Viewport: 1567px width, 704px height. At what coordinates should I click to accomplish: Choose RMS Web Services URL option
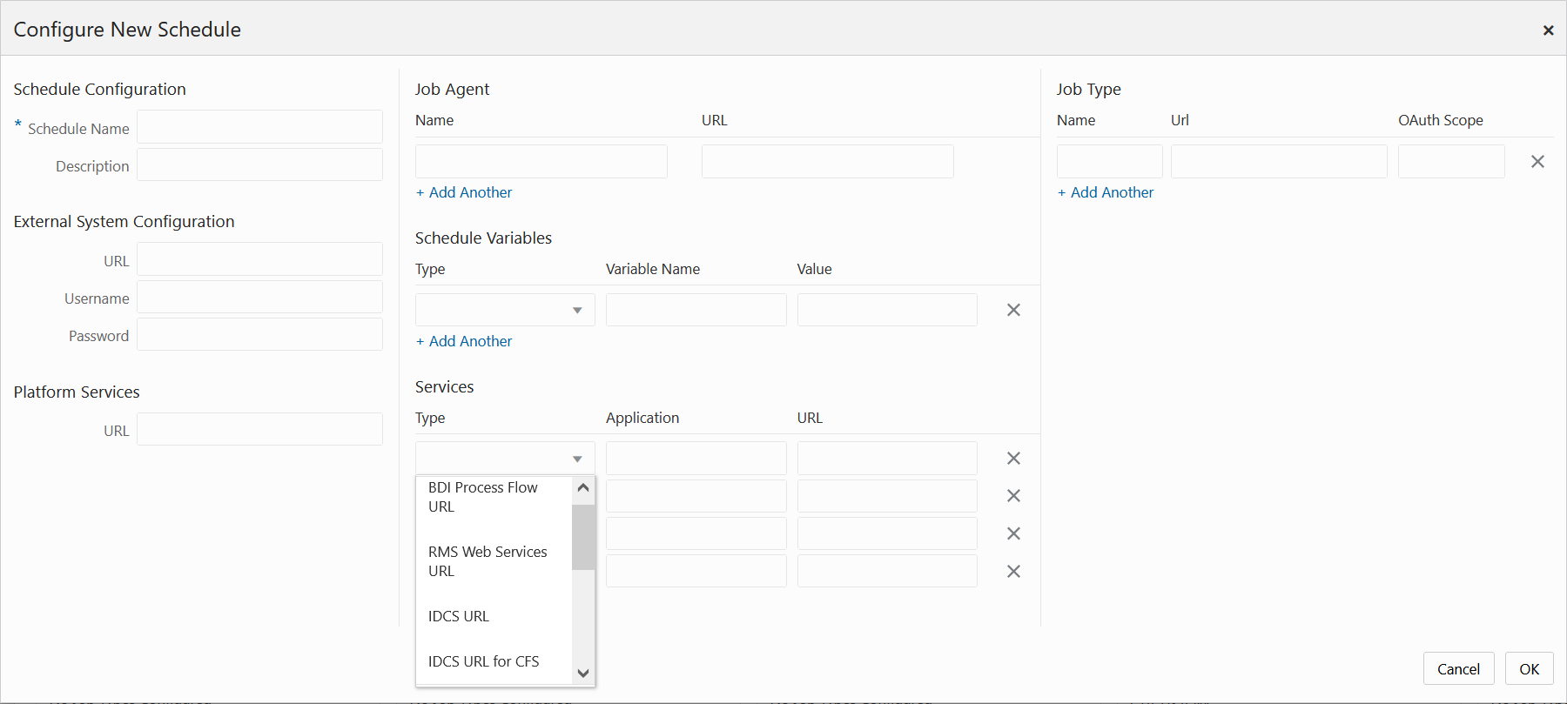click(494, 561)
